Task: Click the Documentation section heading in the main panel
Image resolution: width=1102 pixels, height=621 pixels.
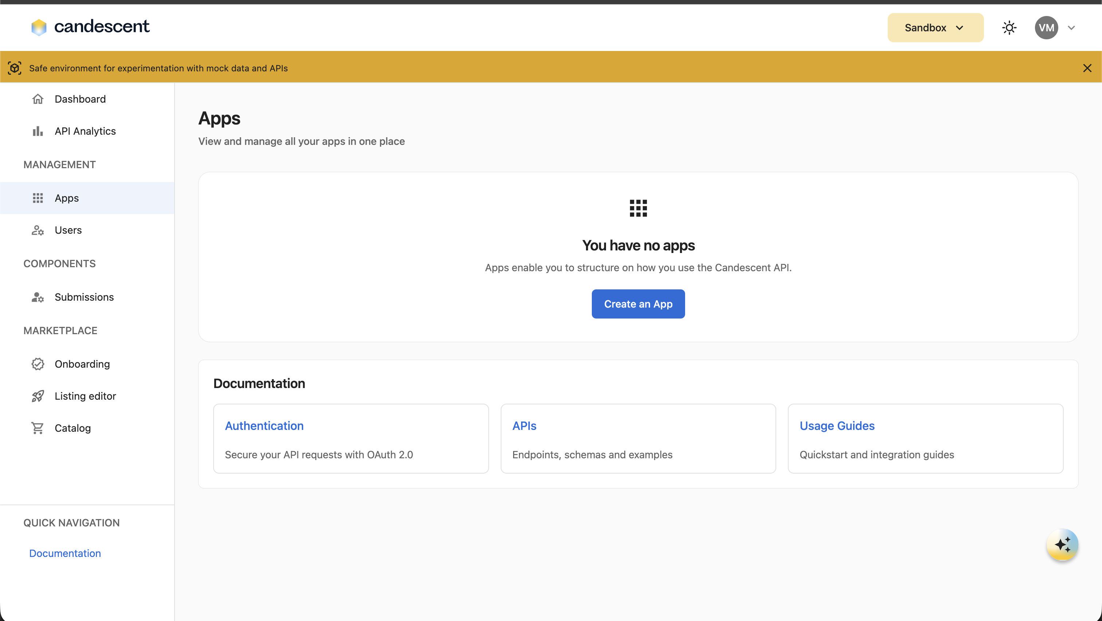Action: [259, 383]
